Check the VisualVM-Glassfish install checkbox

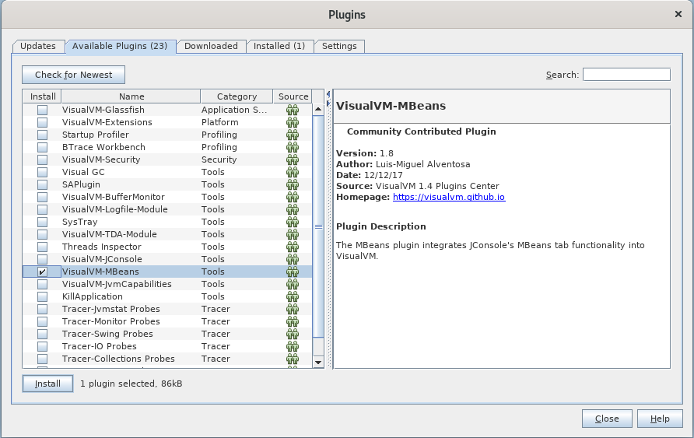pos(42,110)
